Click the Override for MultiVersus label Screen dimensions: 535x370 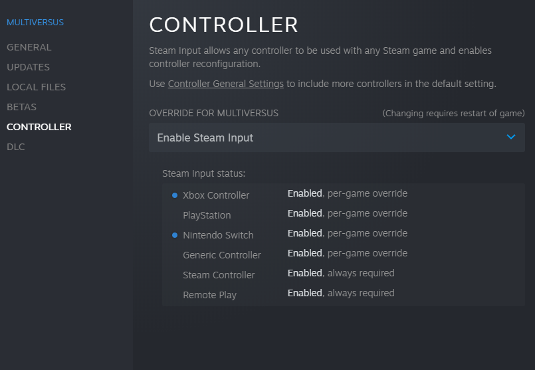pos(213,113)
